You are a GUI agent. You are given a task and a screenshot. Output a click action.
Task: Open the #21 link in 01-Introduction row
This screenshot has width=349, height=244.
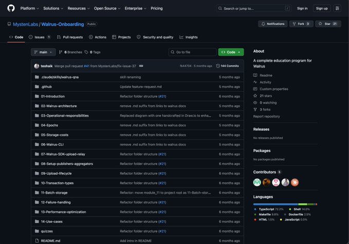162,96
